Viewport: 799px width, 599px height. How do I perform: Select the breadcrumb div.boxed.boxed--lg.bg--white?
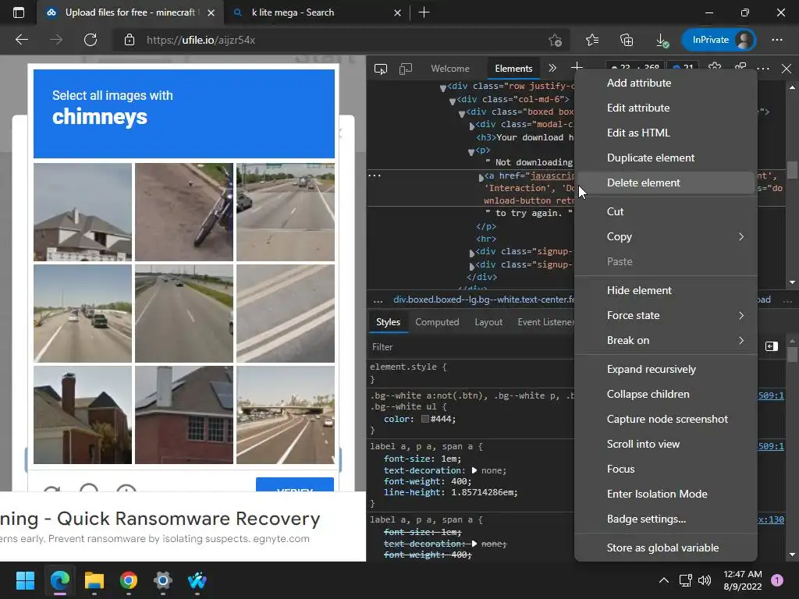pyautogui.click(x=483, y=299)
